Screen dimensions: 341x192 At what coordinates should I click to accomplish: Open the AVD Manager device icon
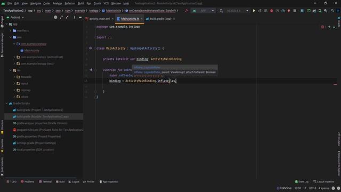click(x=320, y=11)
